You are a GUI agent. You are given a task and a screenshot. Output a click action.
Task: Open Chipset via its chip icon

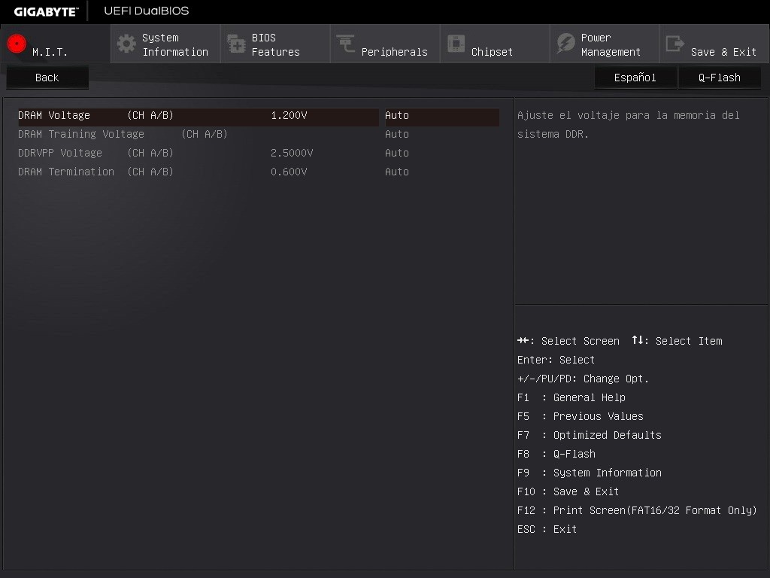[x=456, y=44]
